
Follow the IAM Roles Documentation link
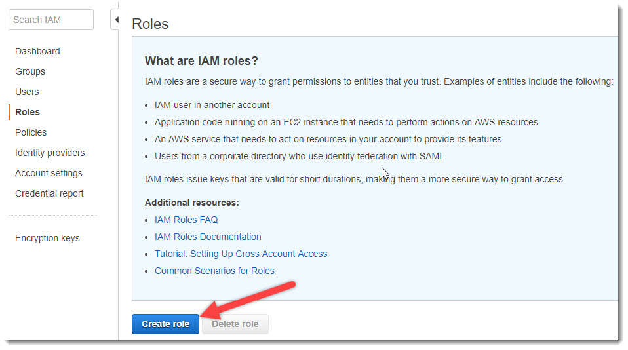208,237
